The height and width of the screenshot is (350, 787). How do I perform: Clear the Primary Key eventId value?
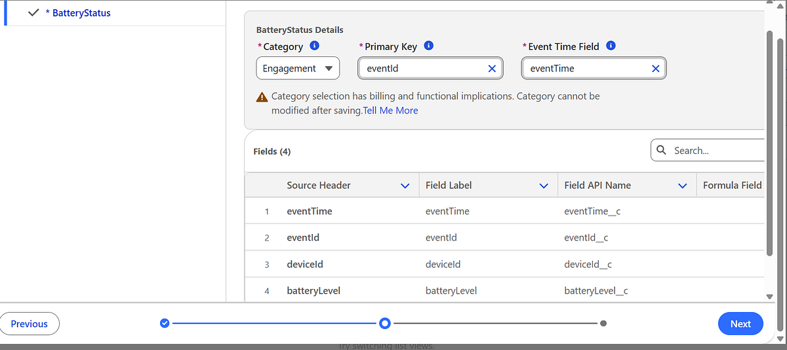point(492,68)
